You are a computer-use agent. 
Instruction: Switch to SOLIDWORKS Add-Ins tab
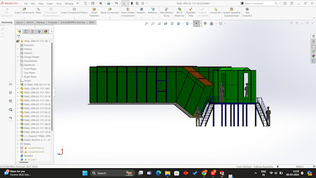coord(73,22)
